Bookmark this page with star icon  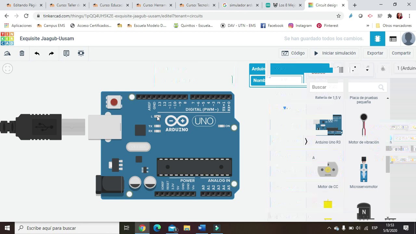point(339,16)
